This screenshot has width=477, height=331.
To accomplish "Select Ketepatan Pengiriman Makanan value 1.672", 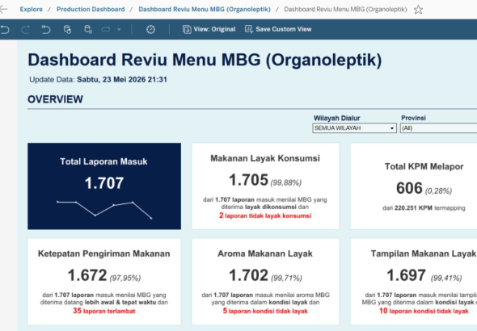I will tap(87, 275).
